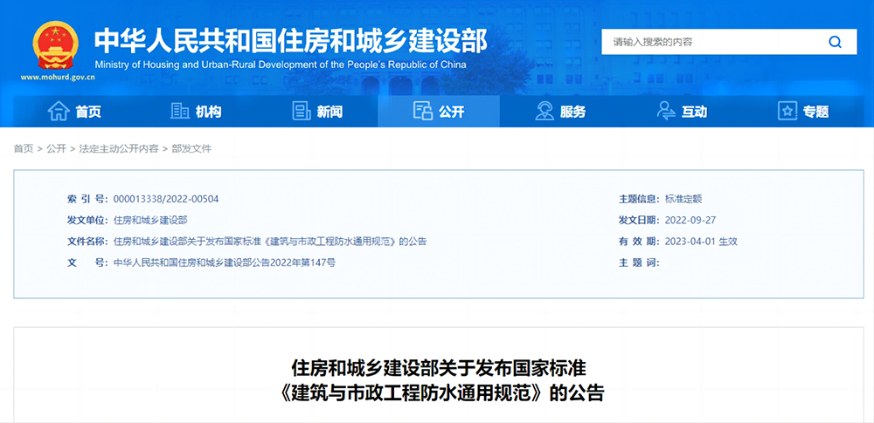Open the 服务 navigation tab
874x423 pixels.
pyautogui.click(x=560, y=112)
